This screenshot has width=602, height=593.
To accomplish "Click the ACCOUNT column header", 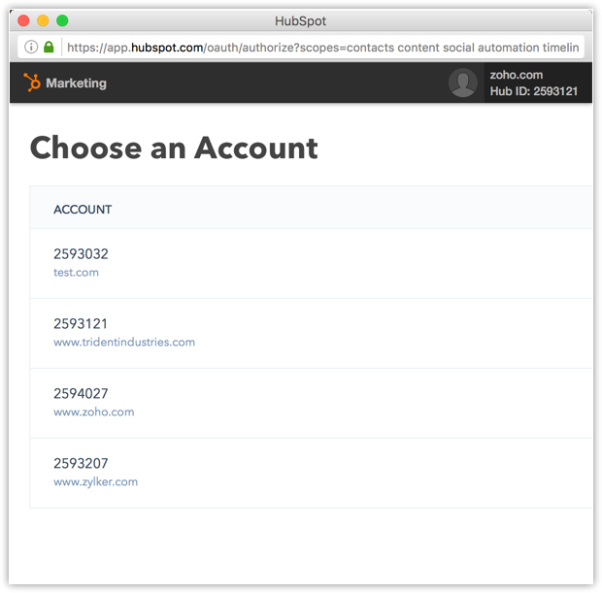I will (x=83, y=210).
